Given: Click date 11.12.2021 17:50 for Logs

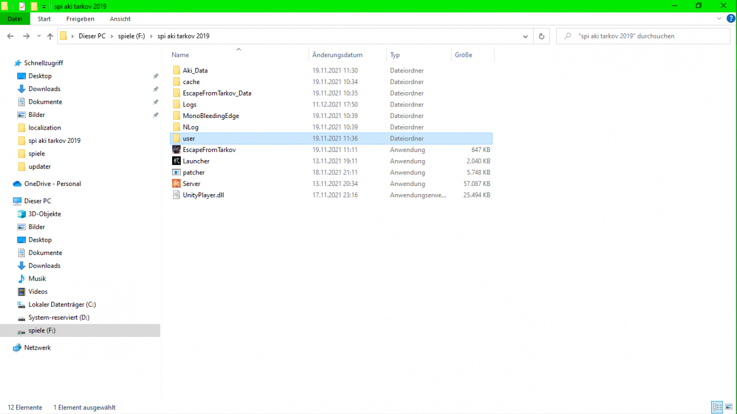Looking at the screenshot, I should click(x=335, y=105).
